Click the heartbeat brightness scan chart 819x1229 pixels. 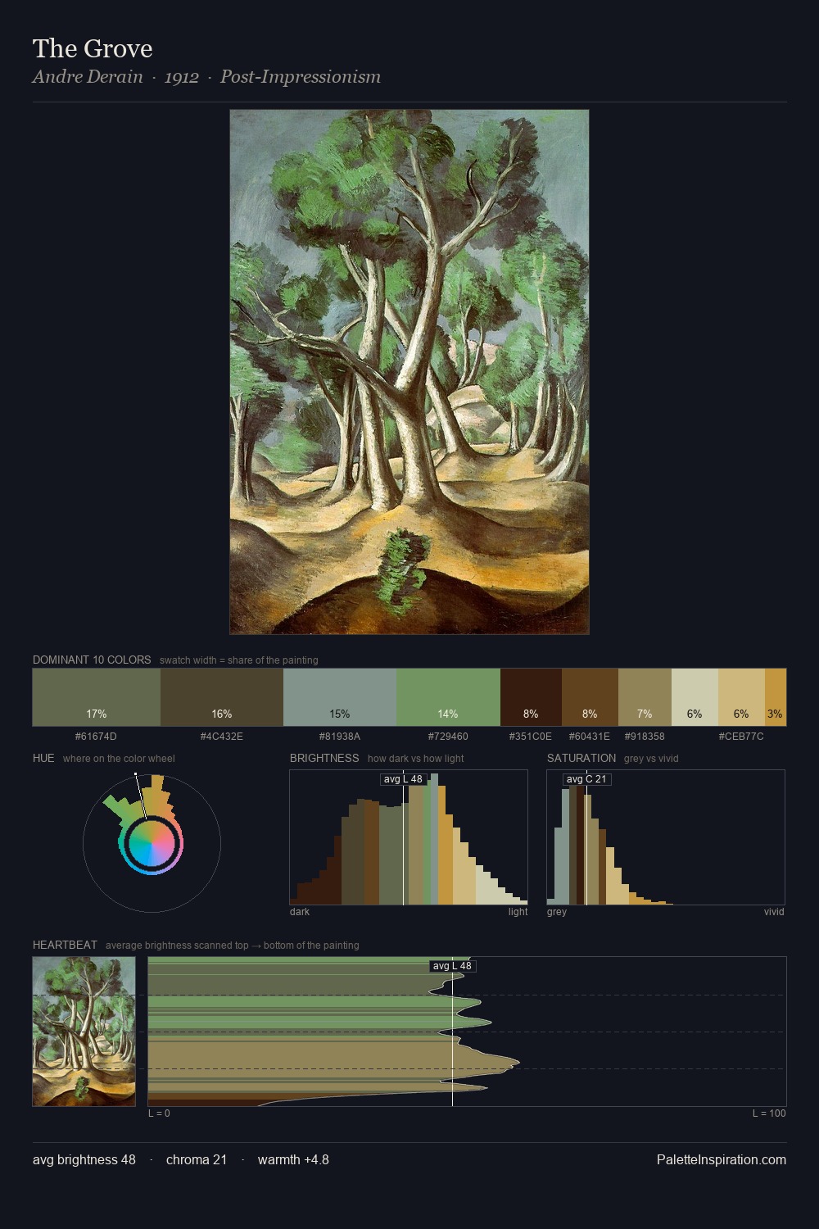[x=467, y=1032]
